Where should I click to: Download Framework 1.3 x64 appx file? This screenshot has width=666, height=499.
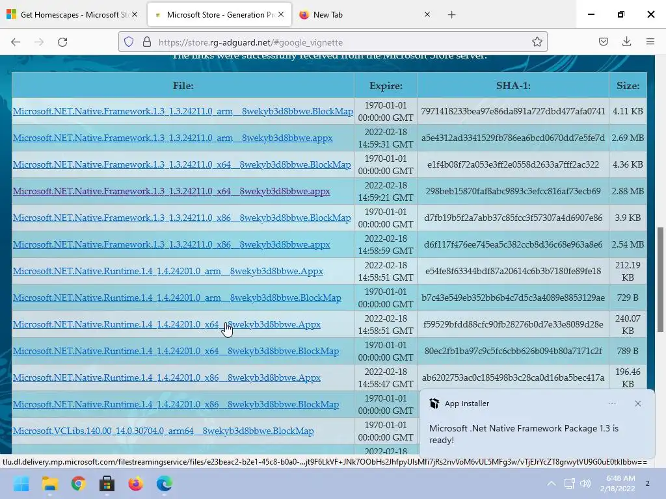171,192
